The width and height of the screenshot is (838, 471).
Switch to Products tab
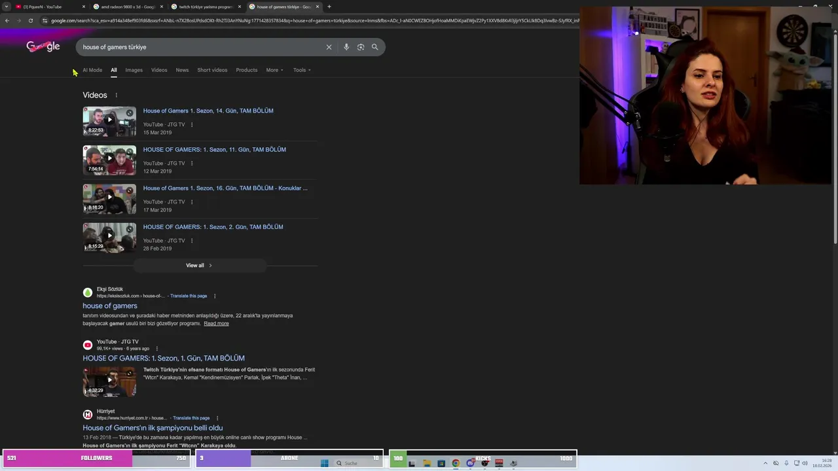tap(247, 70)
